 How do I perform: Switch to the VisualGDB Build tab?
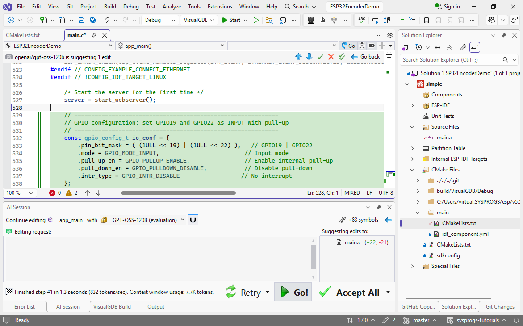(x=112, y=307)
